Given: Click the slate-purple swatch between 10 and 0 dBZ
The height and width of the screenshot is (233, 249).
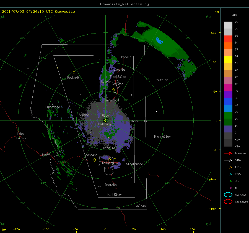Looking at the screenshot, I should click(228, 129).
